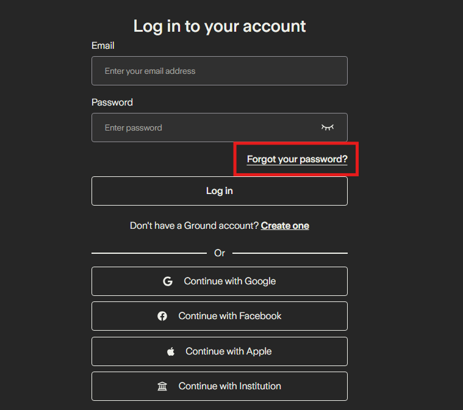Viewport: 463px width, 410px height.
Task: Click the Log in to your account heading
Action: pos(220,26)
